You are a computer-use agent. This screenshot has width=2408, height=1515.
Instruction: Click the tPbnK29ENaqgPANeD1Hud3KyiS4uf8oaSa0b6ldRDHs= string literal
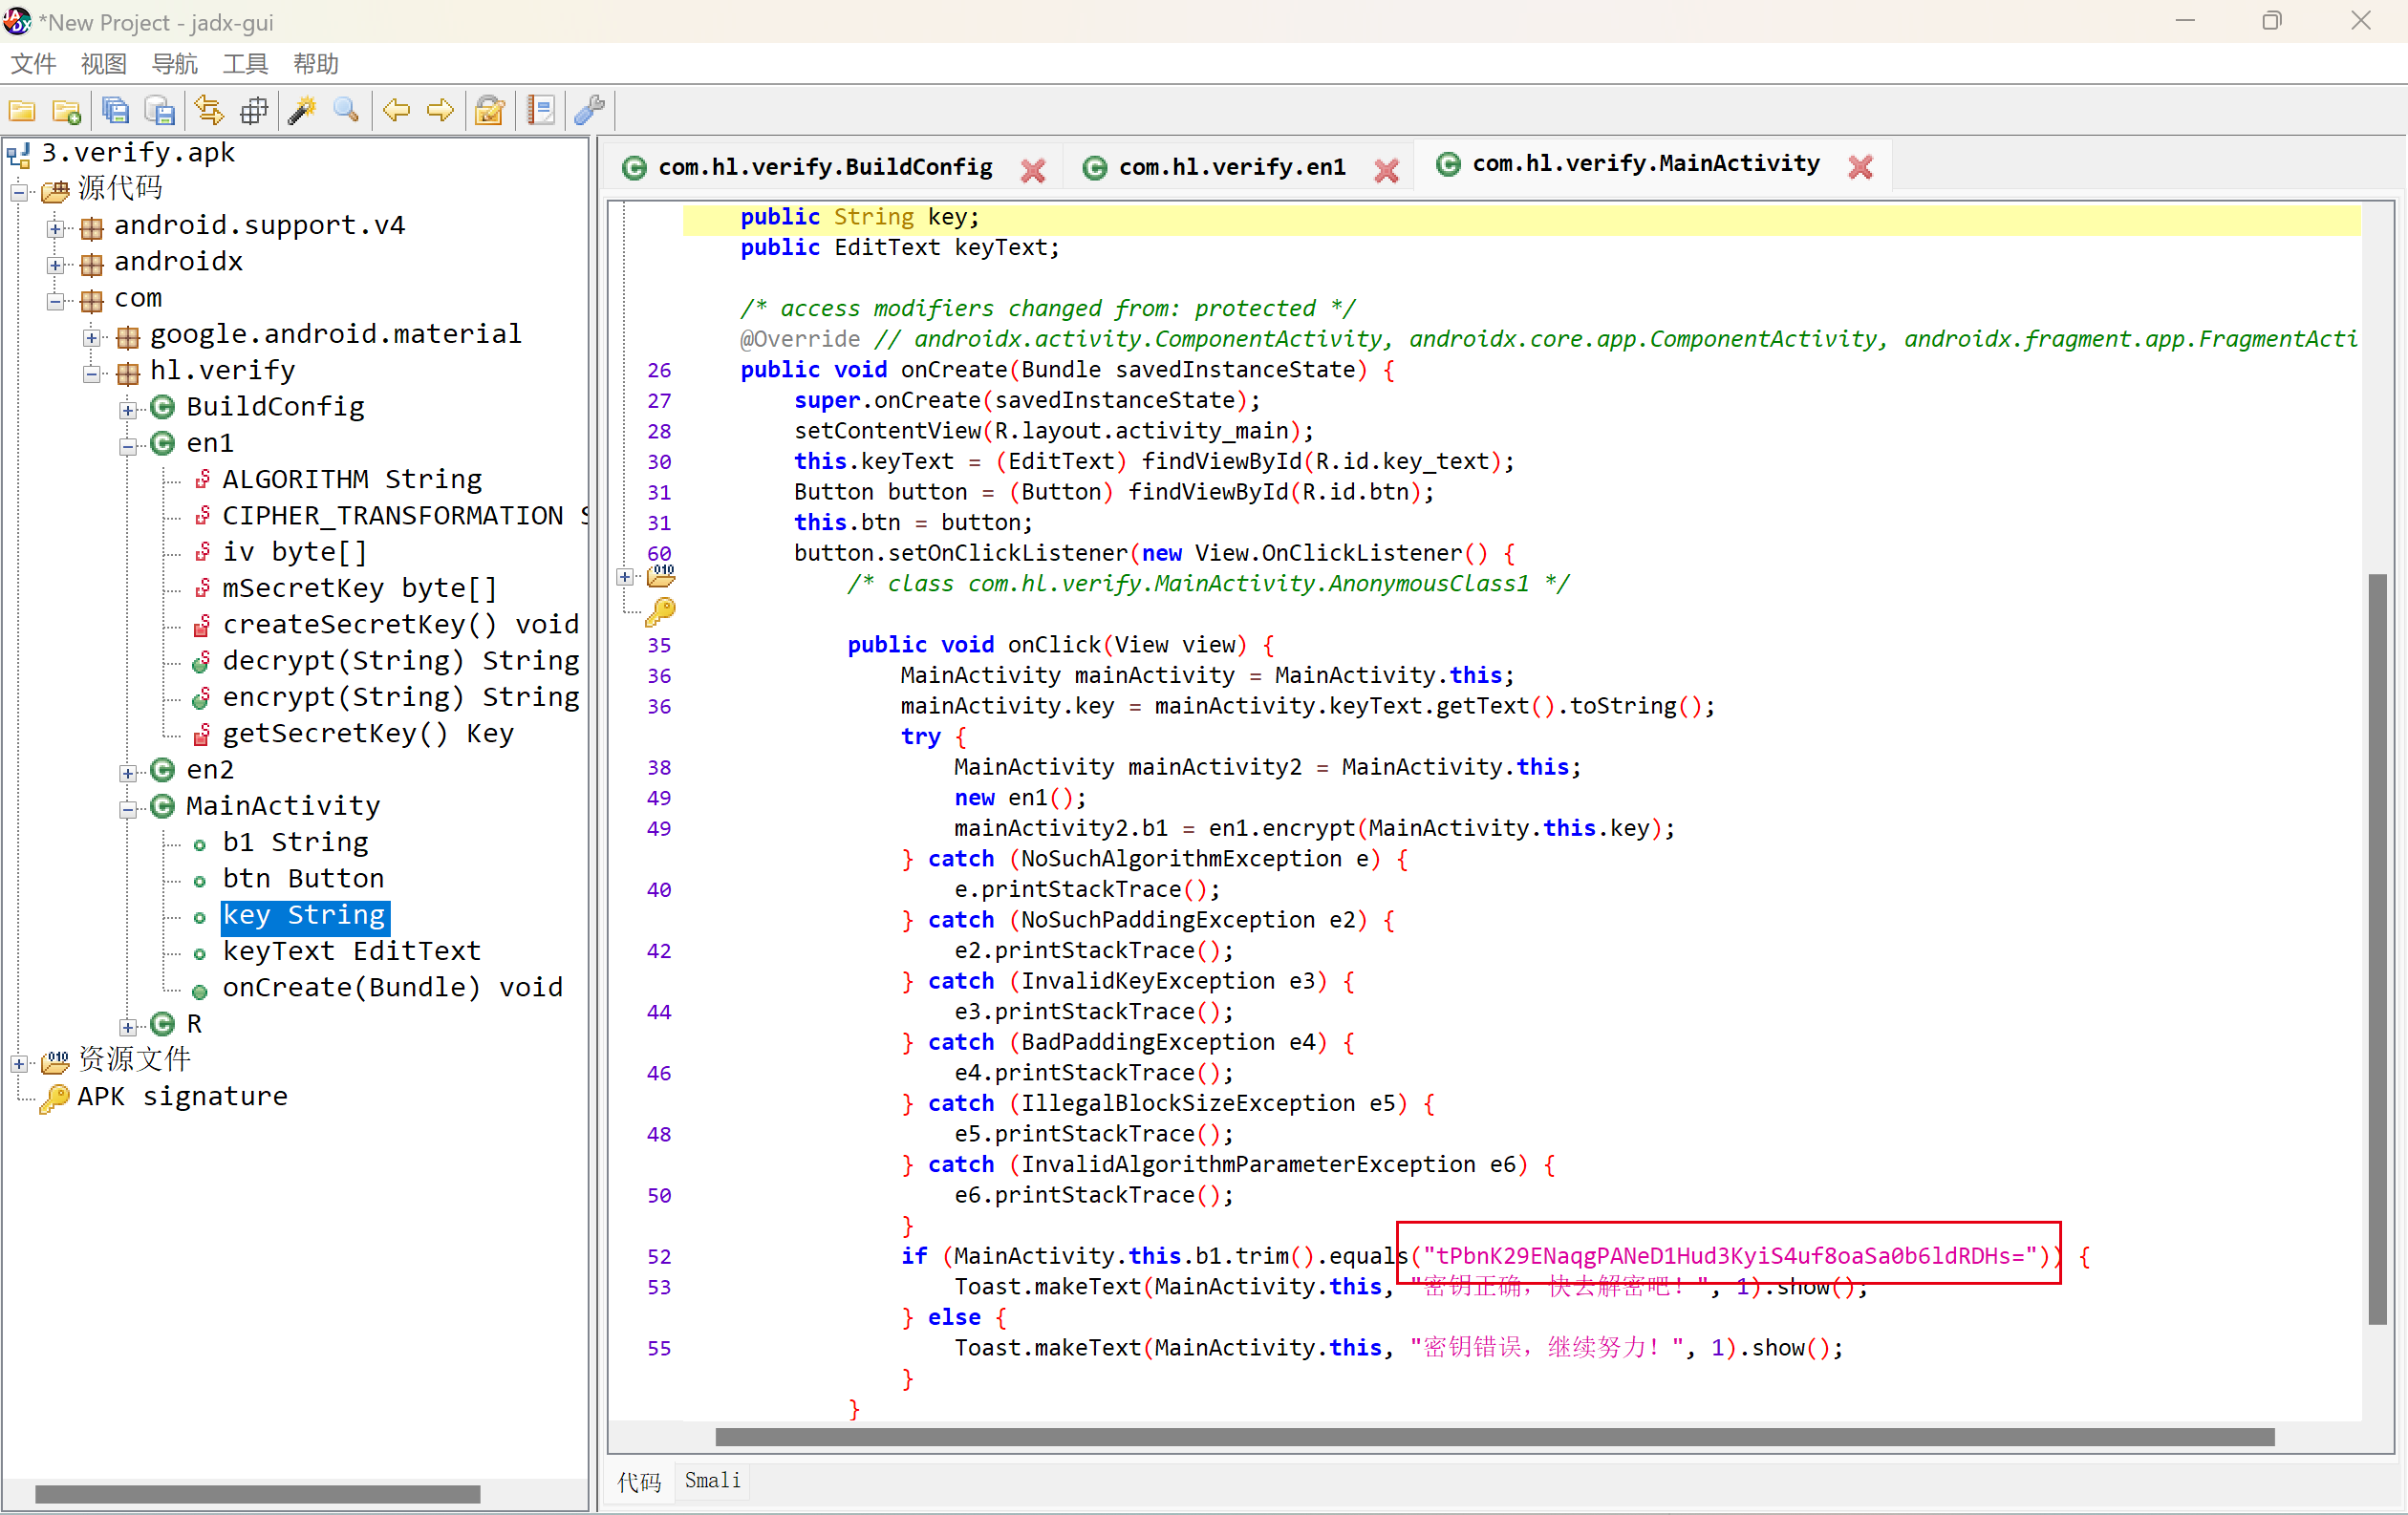pyautogui.click(x=1729, y=1256)
